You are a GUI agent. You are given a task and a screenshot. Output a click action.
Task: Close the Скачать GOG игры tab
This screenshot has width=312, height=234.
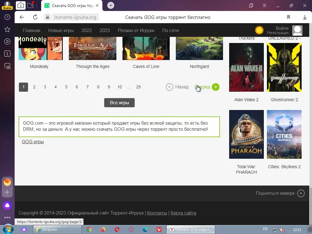[x=97, y=5]
